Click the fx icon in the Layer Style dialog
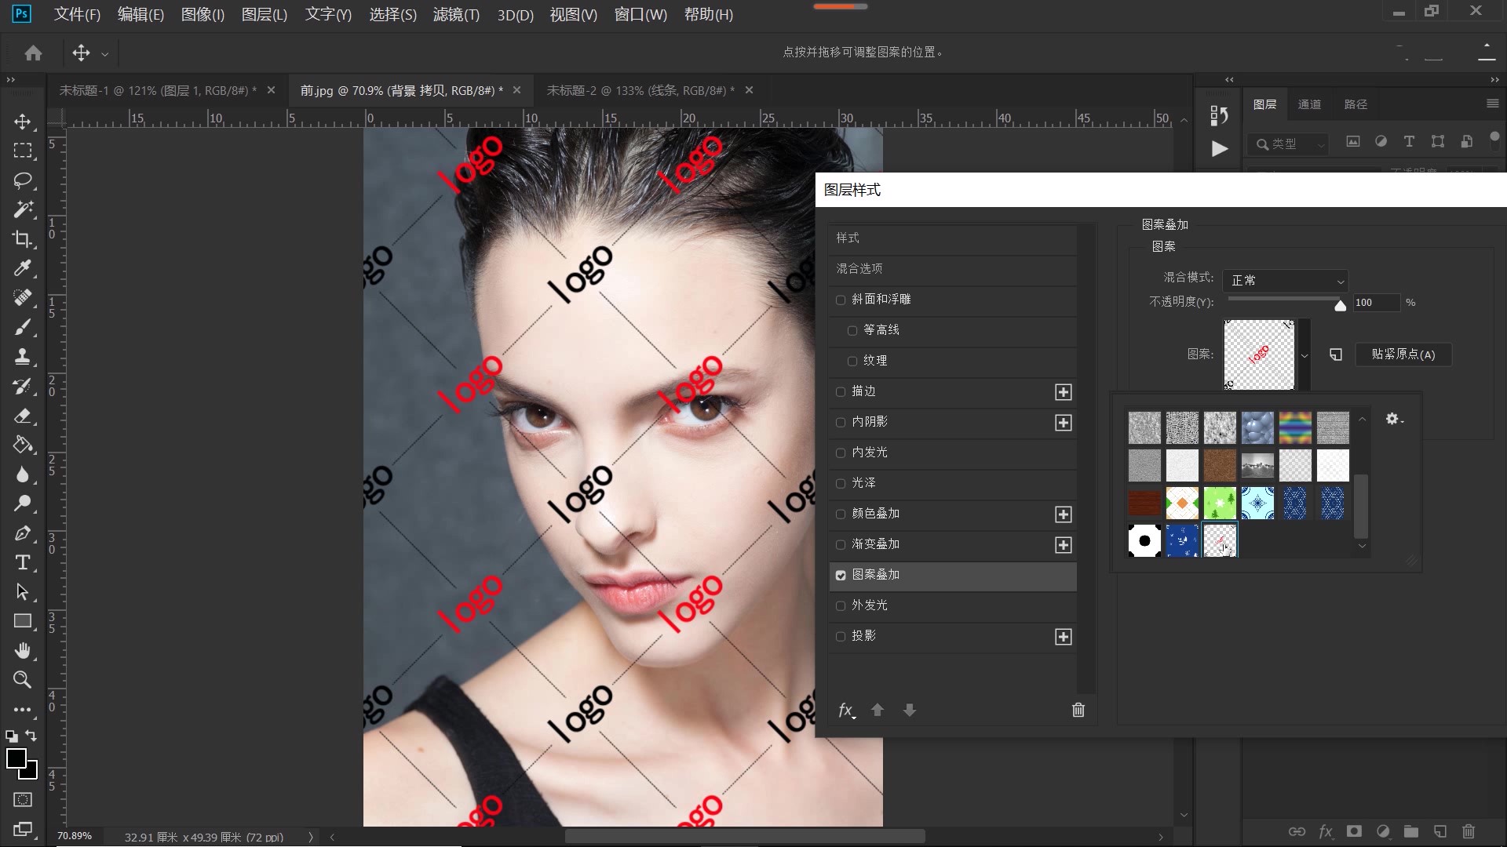The height and width of the screenshot is (847, 1507). 846,710
